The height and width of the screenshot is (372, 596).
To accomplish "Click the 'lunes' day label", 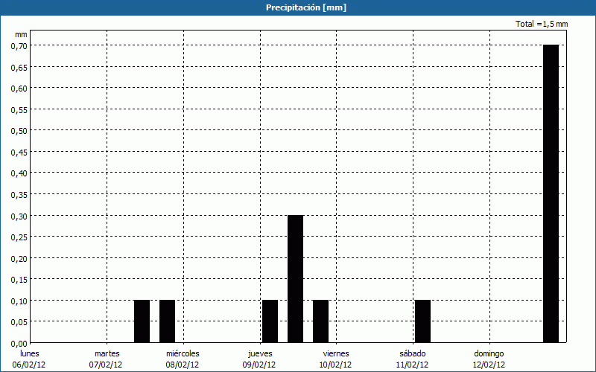I will (x=30, y=353).
